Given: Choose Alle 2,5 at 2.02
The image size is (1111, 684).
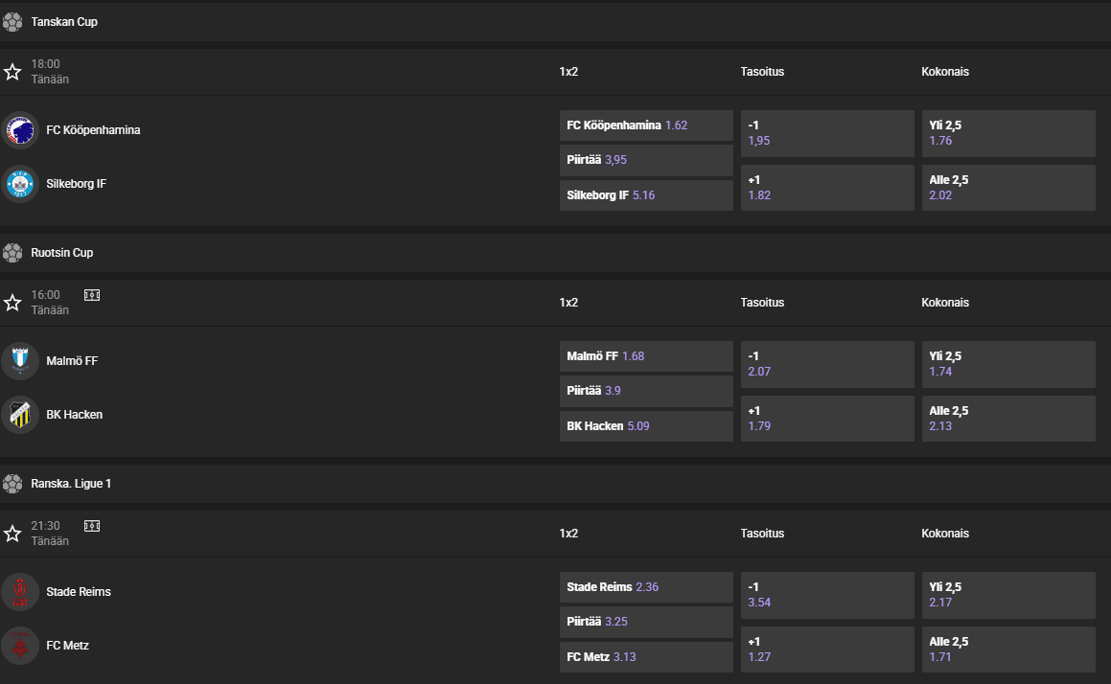Looking at the screenshot, I should click(1008, 188).
